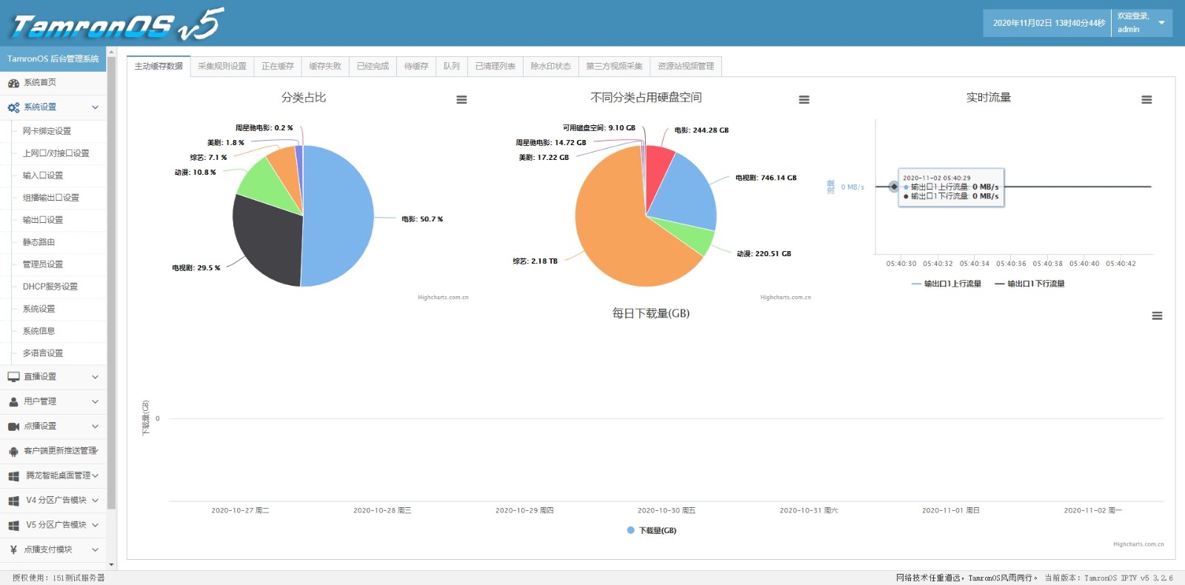Switch to the 正在缓存 tab
The height and width of the screenshot is (585, 1185).
[x=278, y=66]
